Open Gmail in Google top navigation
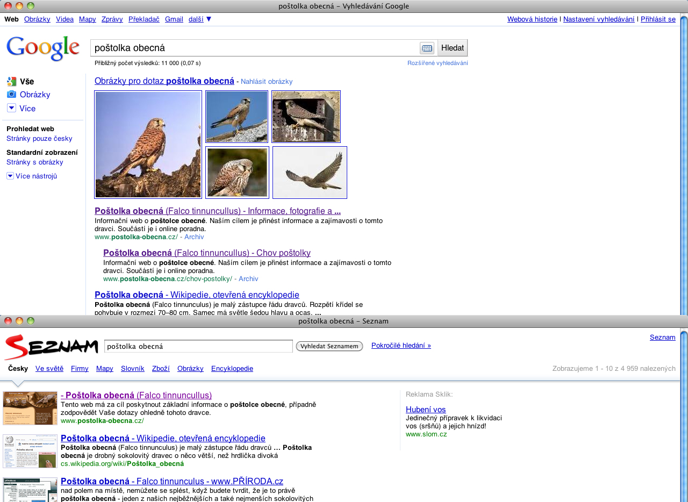Image resolution: width=688 pixels, height=502 pixels. tap(174, 19)
